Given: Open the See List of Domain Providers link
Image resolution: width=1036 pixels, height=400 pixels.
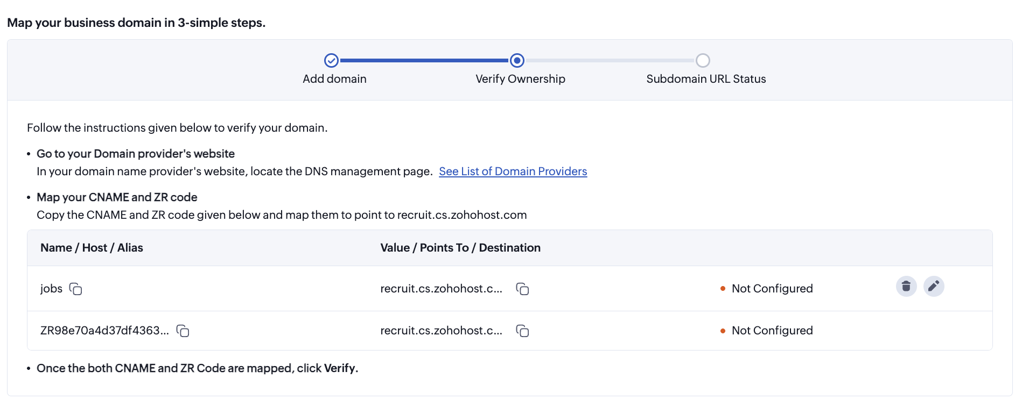Looking at the screenshot, I should (x=513, y=172).
